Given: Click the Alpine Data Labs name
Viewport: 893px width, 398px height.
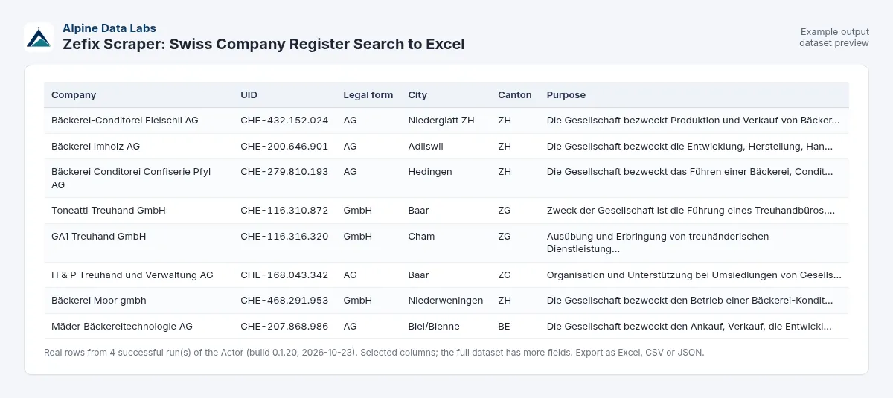Looking at the screenshot, I should click(x=109, y=28).
